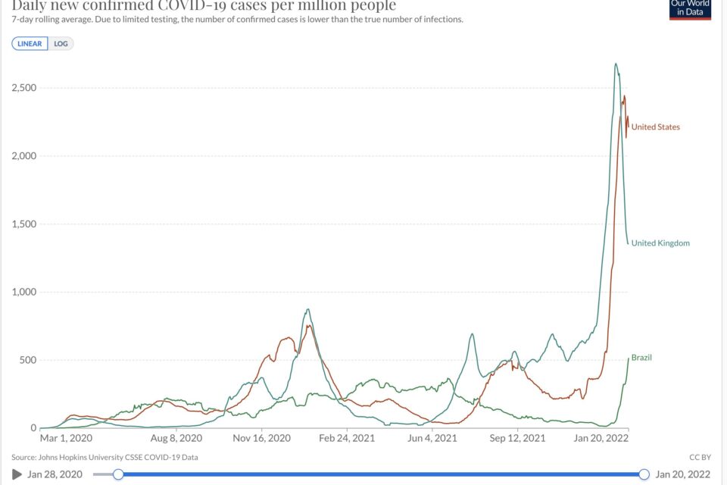Select the Brazil series label
Image resolution: width=727 pixels, height=485 pixels.
pyautogui.click(x=641, y=358)
